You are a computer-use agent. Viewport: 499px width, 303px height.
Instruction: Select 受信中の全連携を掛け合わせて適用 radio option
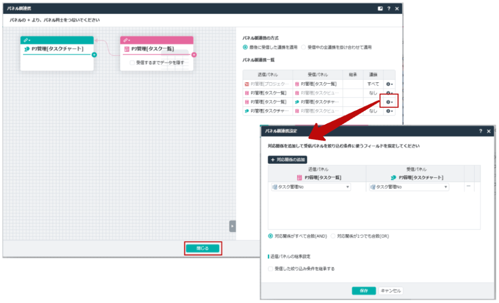pos(304,47)
